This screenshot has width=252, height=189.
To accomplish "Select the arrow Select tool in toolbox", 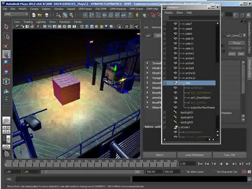I will tap(6, 27).
